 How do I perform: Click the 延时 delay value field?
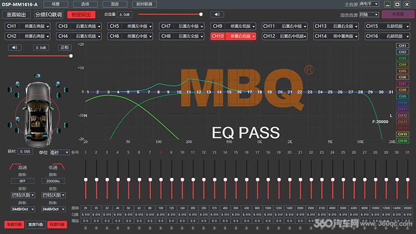(x=25, y=151)
